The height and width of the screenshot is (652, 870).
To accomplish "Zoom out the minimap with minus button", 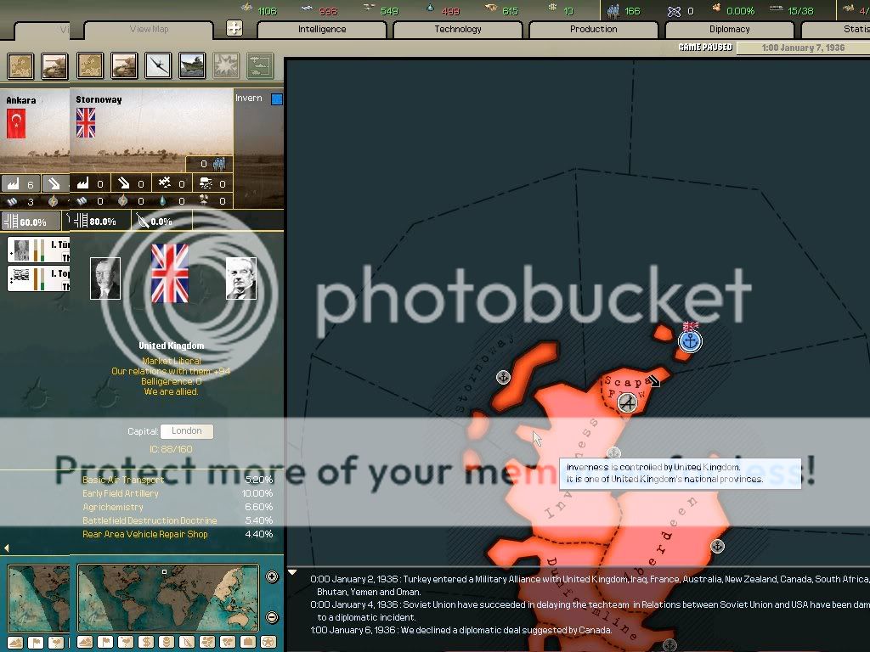I will click(x=272, y=617).
